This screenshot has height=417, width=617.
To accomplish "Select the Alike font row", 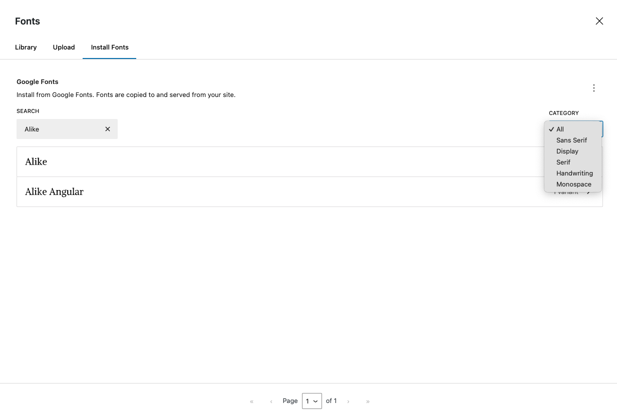I will point(200,161).
